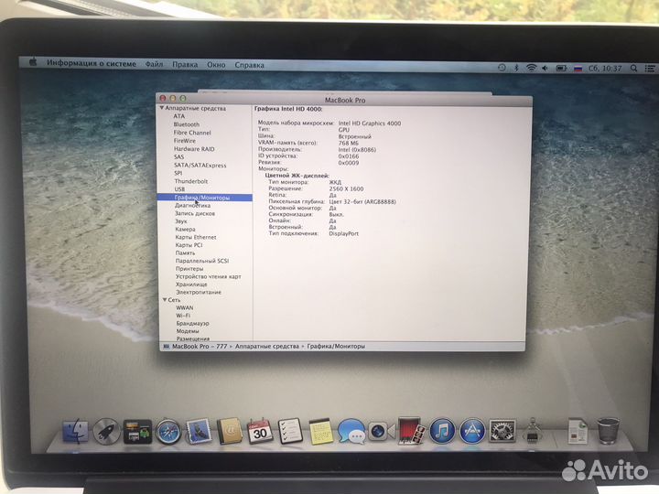Select Запись дисков entry
This screenshot has height=494, width=659.
(195, 213)
